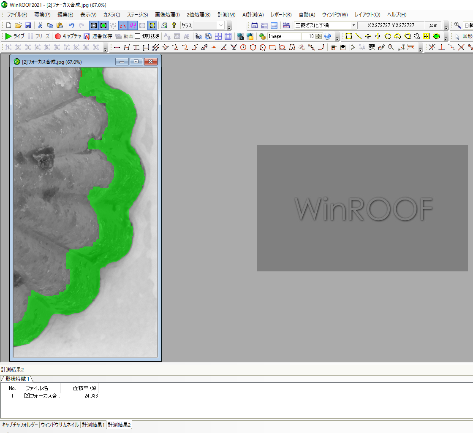This screenshot has width=473, height=433.
Task: Click the Image- name input field
Action: coord(284,36)
